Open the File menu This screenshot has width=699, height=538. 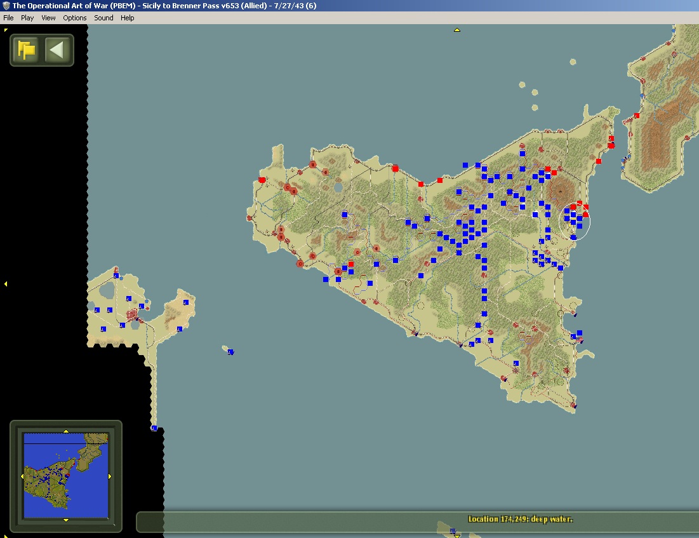8,18
